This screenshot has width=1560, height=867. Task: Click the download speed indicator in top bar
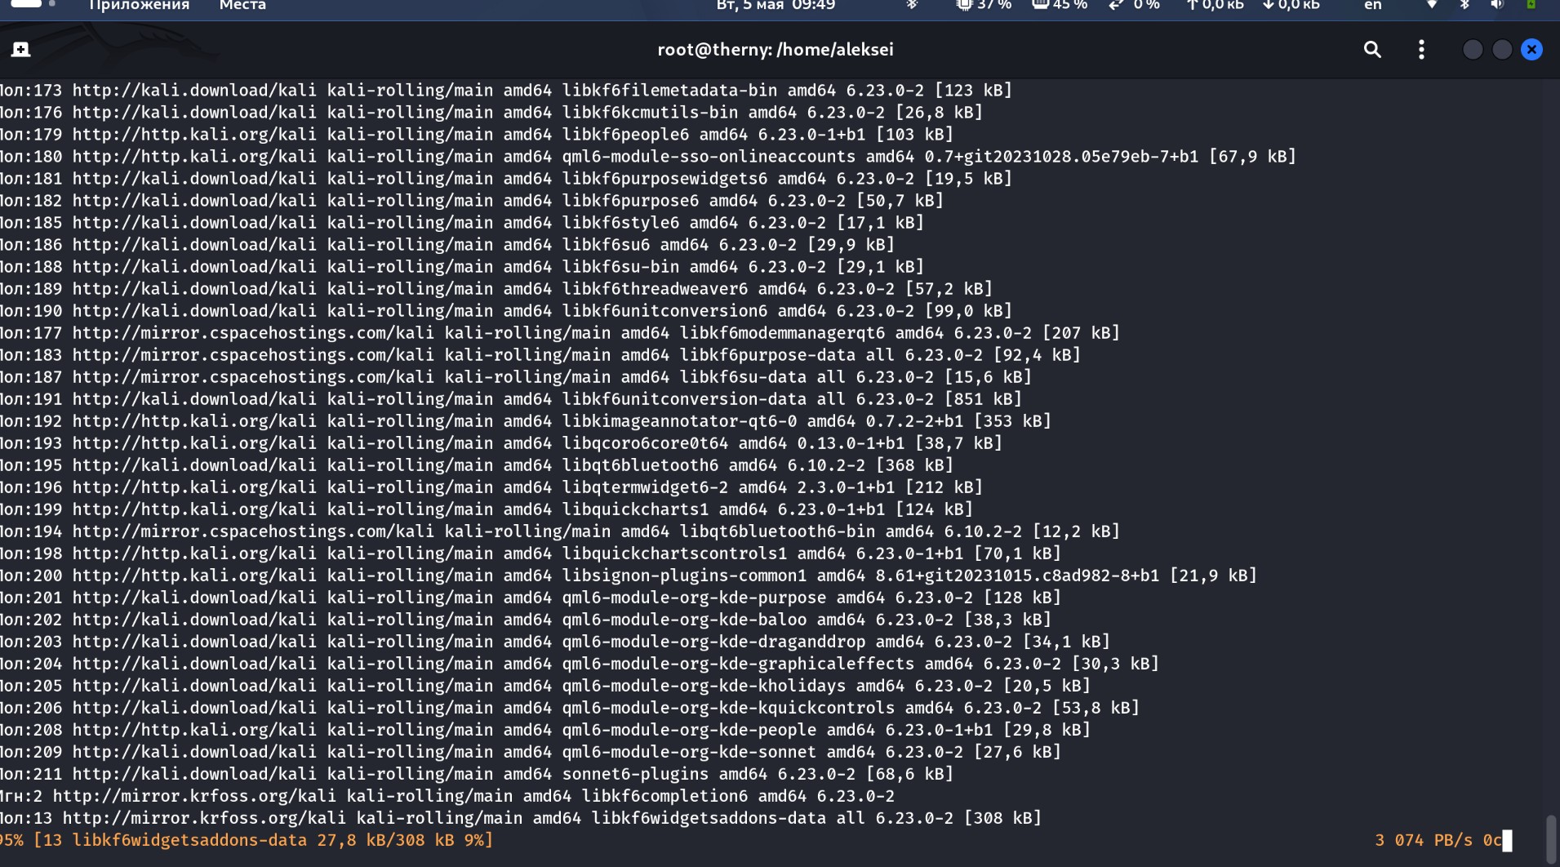[x=1291, y=6]
